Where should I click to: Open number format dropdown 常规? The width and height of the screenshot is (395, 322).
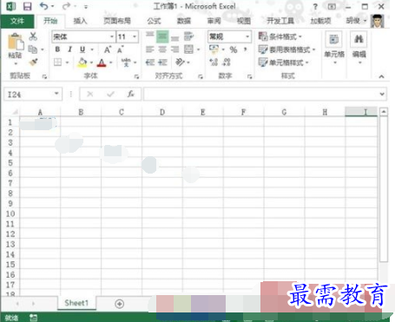click(x=247, y=36)
